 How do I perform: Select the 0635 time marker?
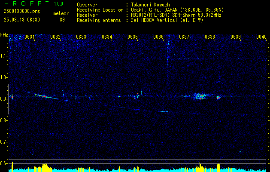133,37
